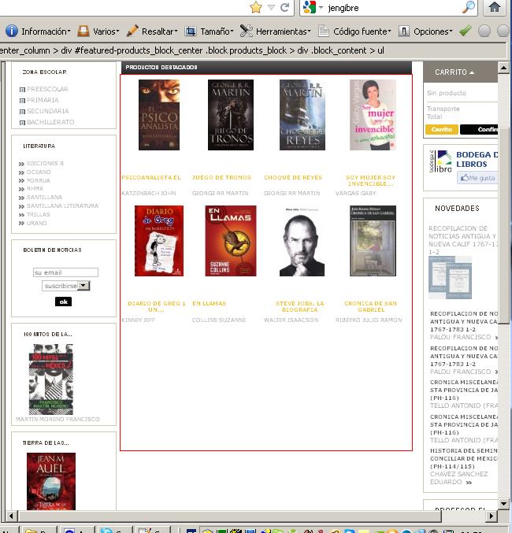
Task: Reload the page with the refresh icon
Action: pos(284,7)
